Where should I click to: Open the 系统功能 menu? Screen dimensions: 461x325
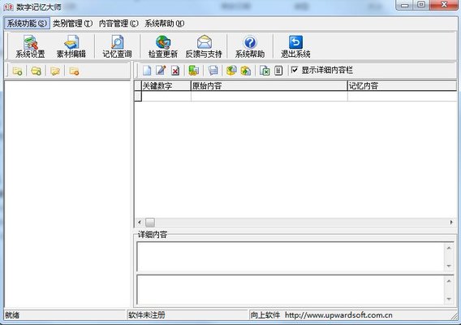(x=27, y=24)
